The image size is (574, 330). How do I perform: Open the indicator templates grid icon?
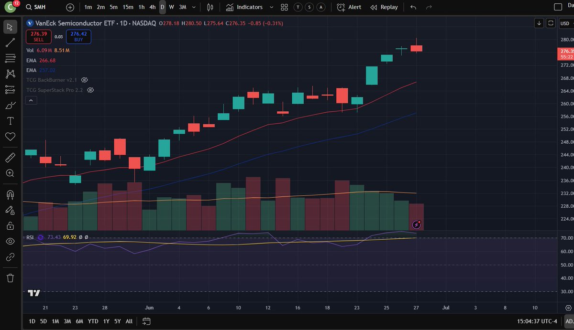(284, 7)
